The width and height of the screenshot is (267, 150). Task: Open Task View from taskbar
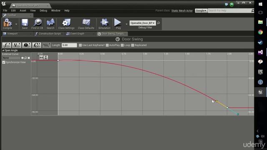[x=260, y=12]
